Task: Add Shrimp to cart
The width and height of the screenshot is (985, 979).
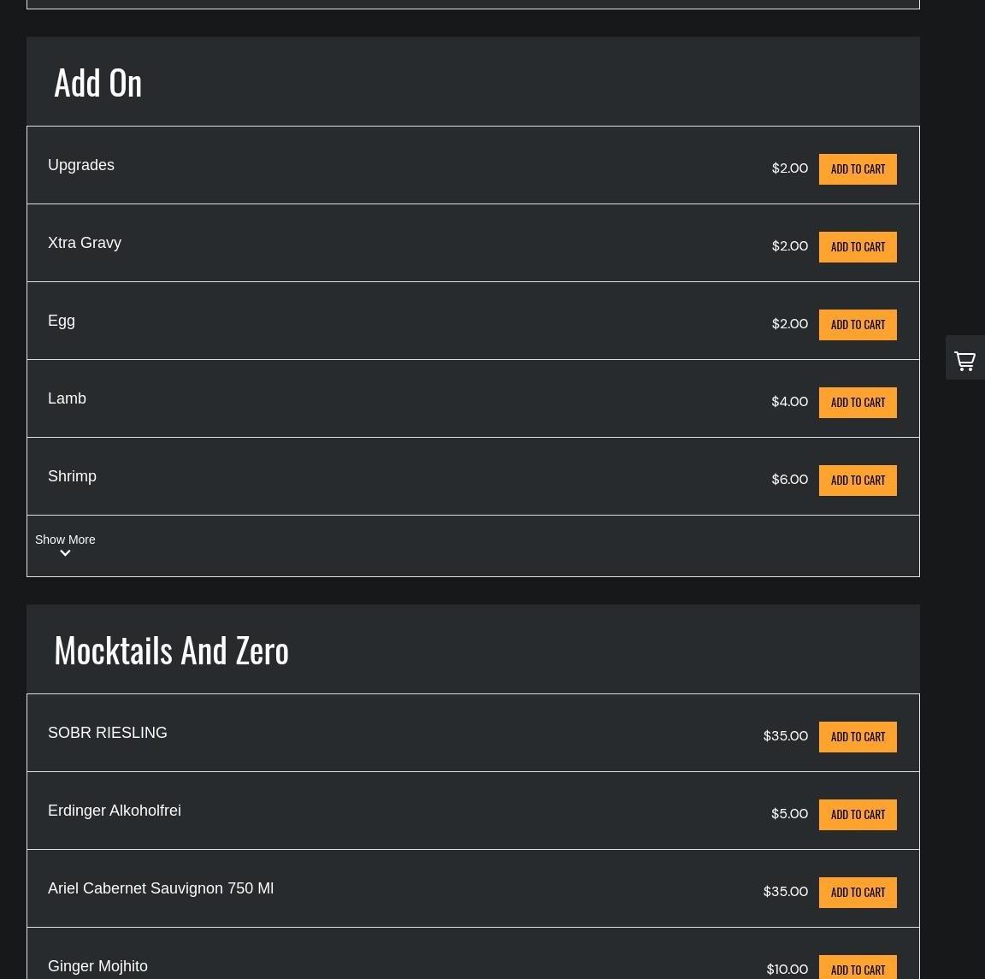Action: pos(858,481)
